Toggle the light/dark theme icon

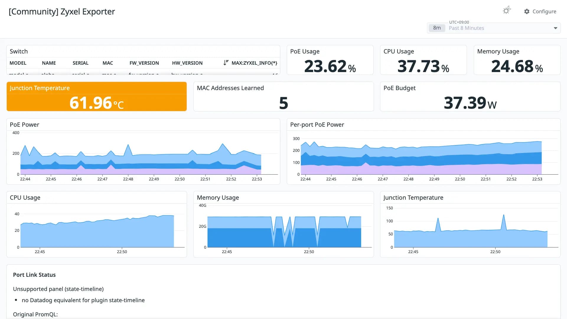(507, 11)
